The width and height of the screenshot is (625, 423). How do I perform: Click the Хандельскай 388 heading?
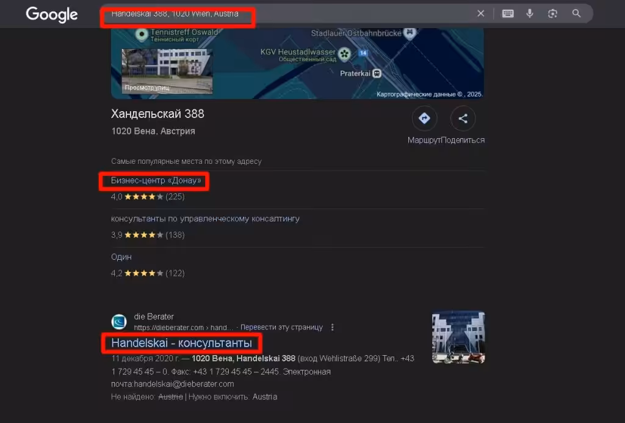(x=157, y=114)
